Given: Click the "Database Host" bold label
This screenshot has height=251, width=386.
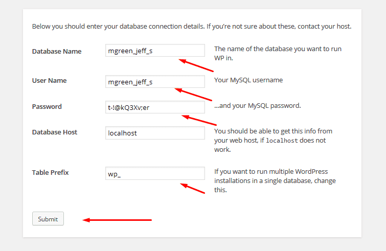Looking at the screenshot, I should click(55, 132).
